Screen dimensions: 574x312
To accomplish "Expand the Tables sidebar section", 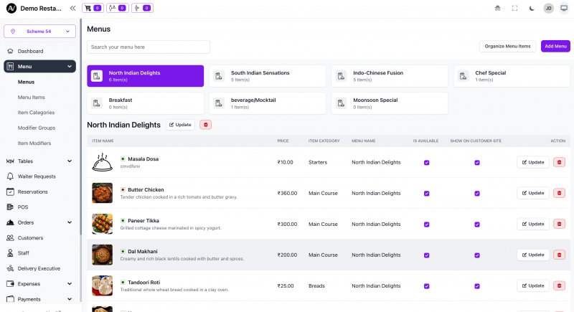I will pyautogui.click(x=39, y=161).
